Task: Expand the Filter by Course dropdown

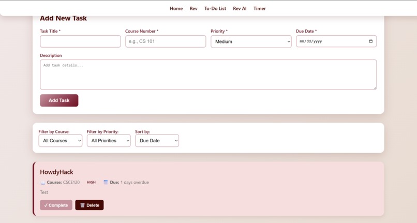Action: click(x=61, y=141)
